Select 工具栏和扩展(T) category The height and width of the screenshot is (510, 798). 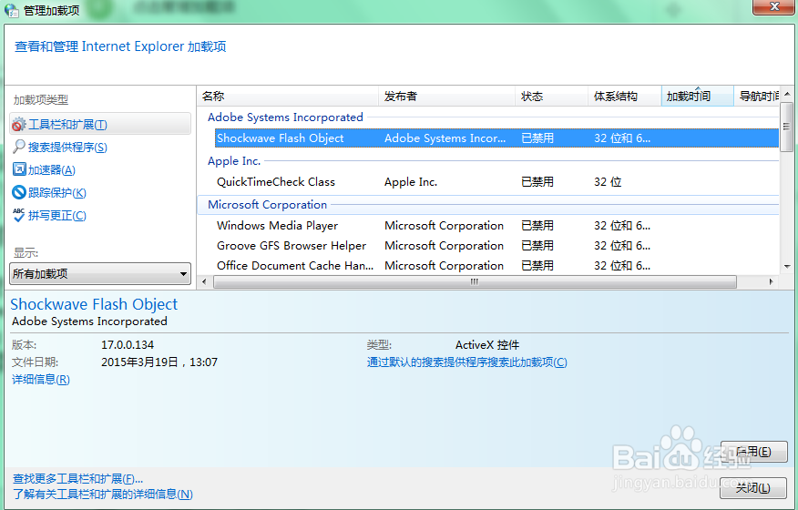point(100,124)
